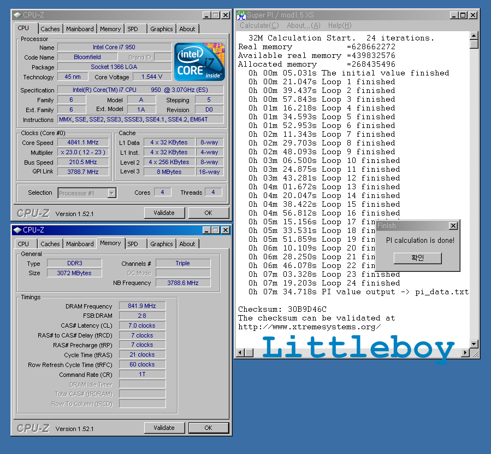Open the About...(A) menu in Super PI

[304, 25]
